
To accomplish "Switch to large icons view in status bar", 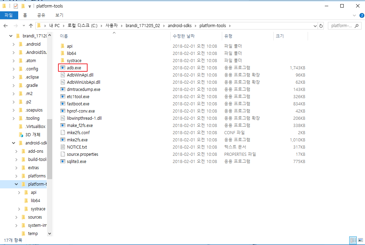I will 360,240.
